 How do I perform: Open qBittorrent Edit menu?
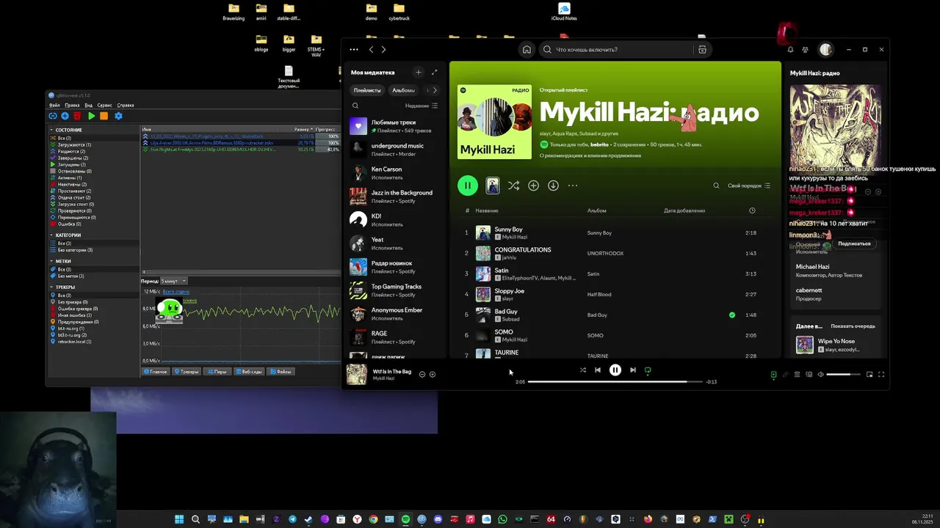pos(72,105)
